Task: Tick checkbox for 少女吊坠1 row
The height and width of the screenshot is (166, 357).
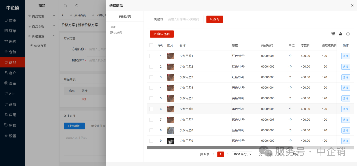Action: [151, 56]
